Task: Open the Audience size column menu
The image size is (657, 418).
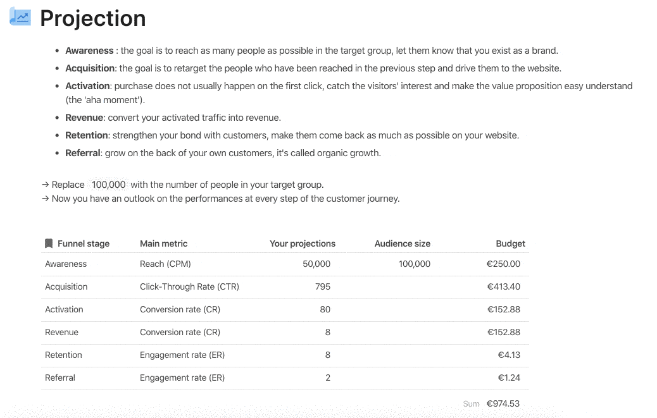Action: click(402, 243)
